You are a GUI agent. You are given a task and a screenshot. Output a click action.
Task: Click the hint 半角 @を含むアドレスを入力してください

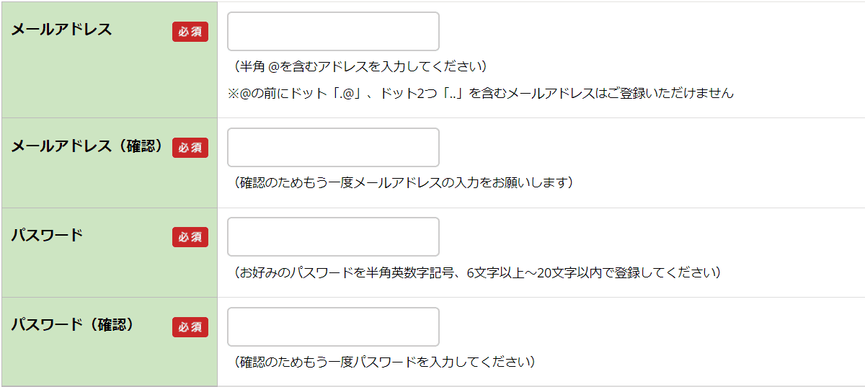coord(360,66)
